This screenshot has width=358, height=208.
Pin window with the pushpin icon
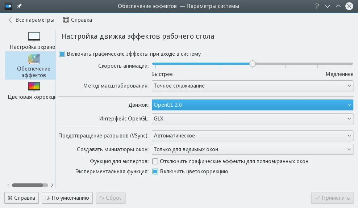[x=20, y=6]
